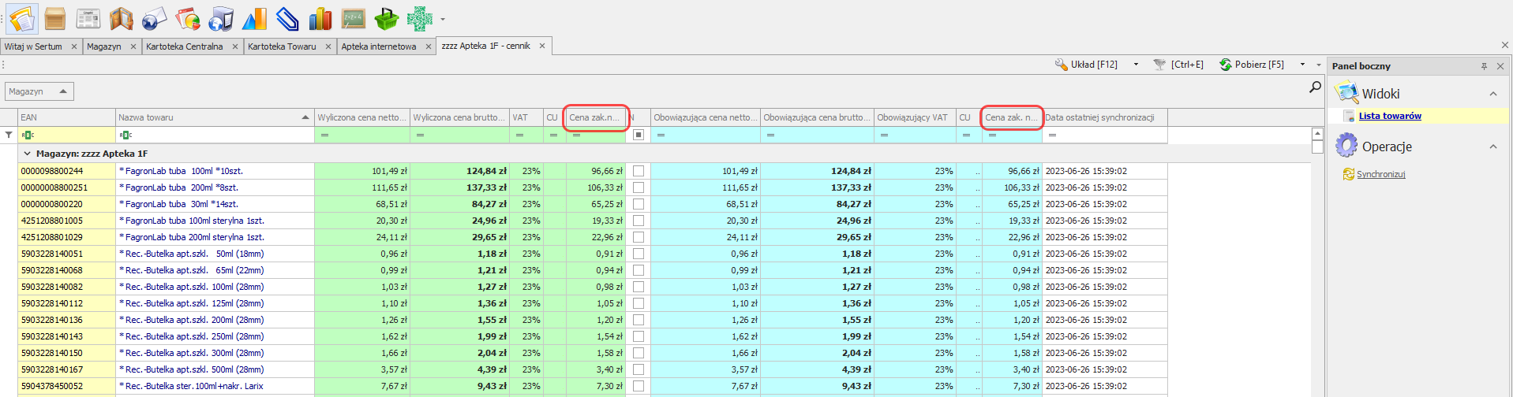
Task: Pin the Panel boczny side panel
Action: click(1484, 66)
